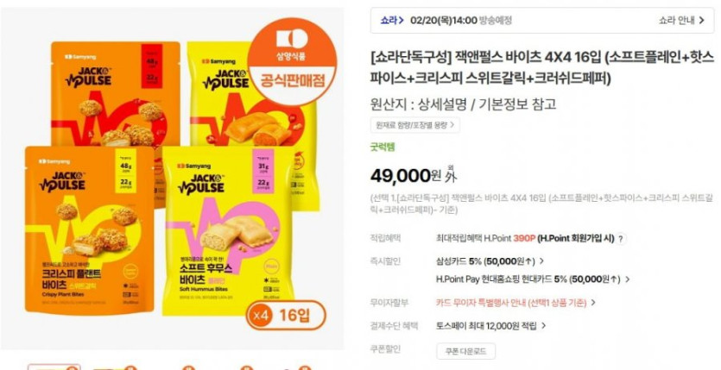Click the 49,000원 price text
721x370 pixels.
tap(406, 175)
